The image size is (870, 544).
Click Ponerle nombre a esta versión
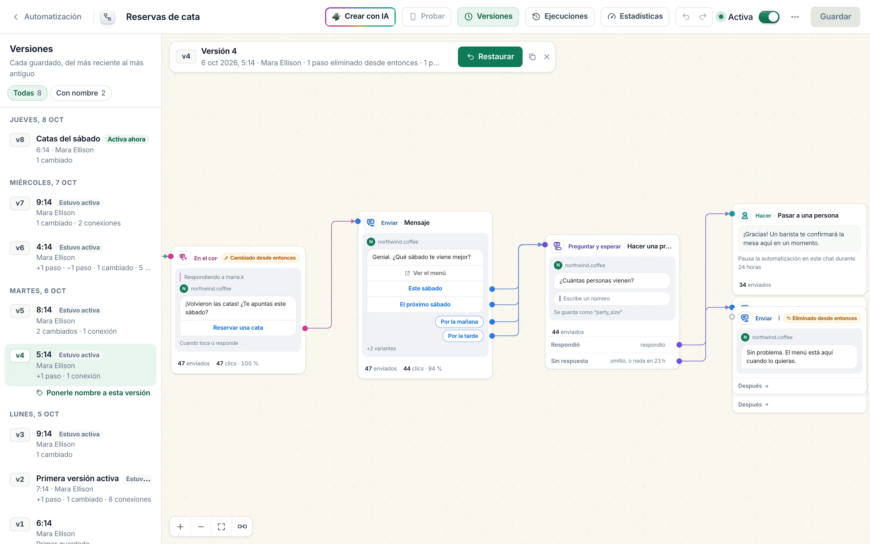click(93, 393)
